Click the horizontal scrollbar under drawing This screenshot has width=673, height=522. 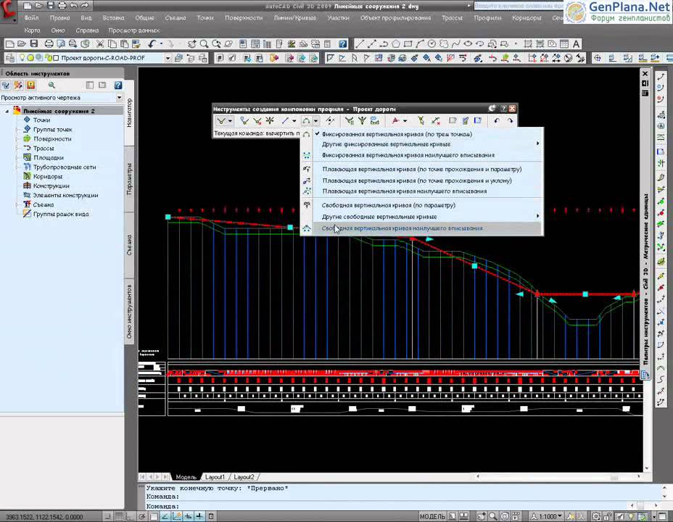point(558,476)
